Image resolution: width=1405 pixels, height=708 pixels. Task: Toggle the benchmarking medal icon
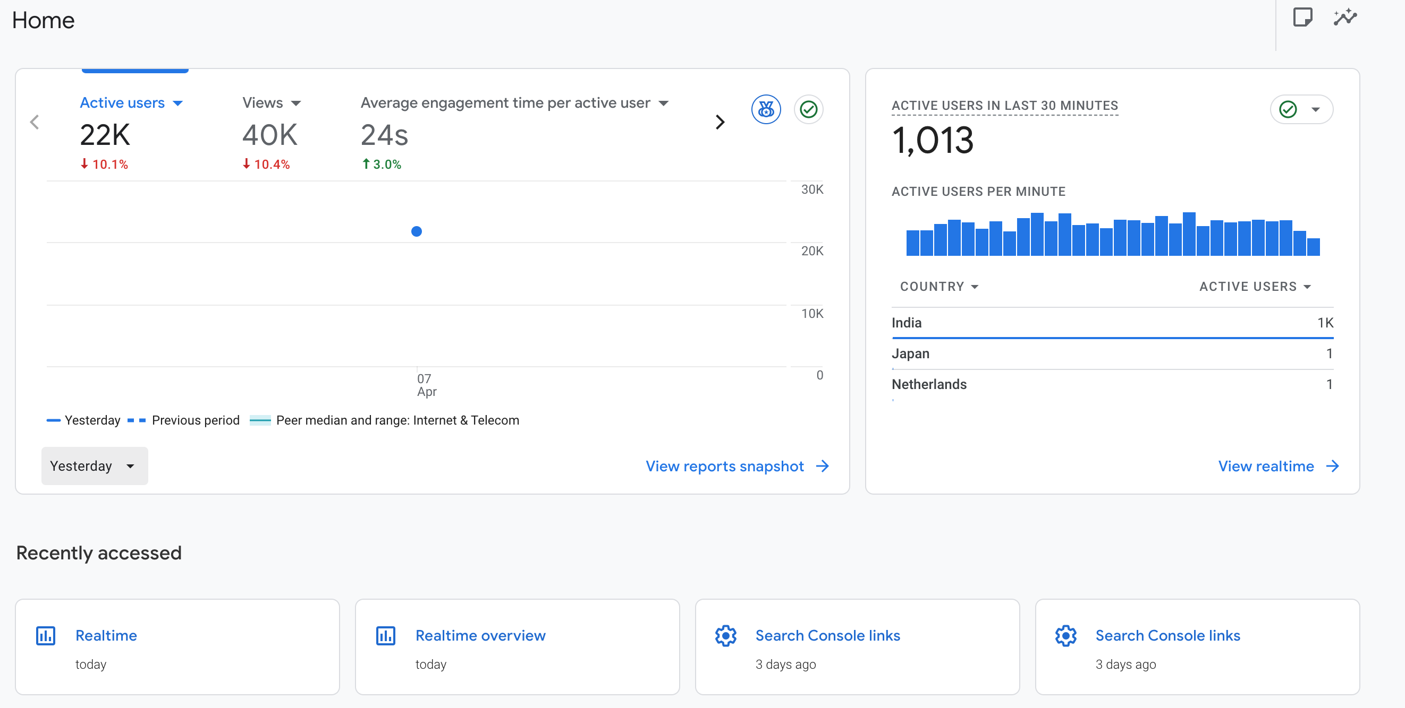point(766,109)
